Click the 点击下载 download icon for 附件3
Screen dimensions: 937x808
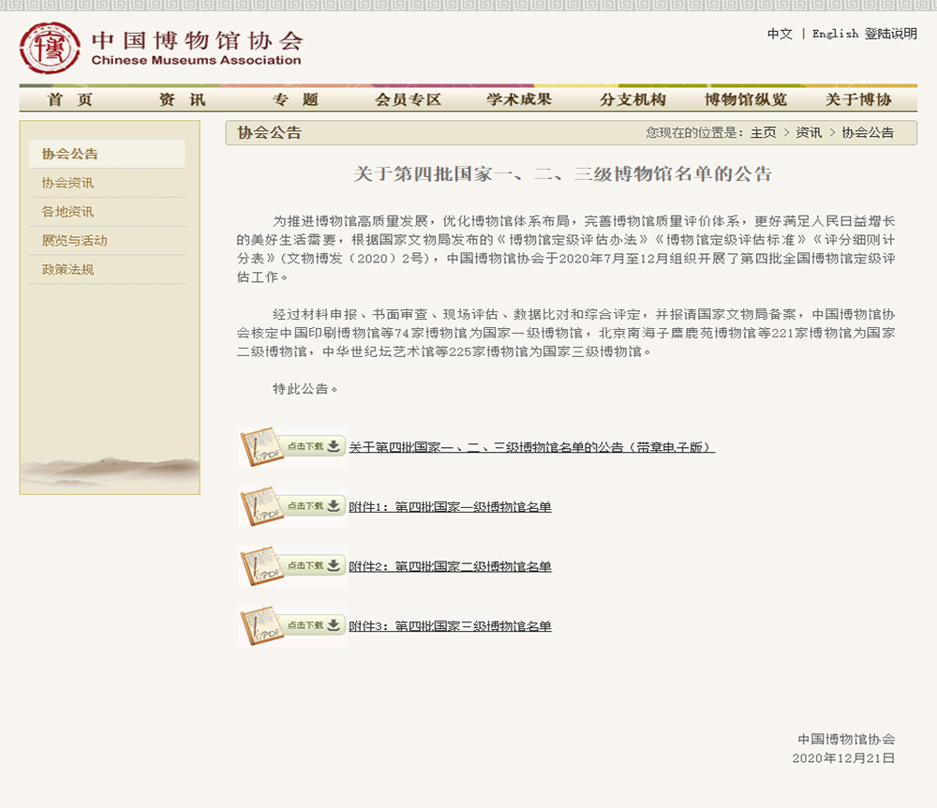tap(312, 626)
